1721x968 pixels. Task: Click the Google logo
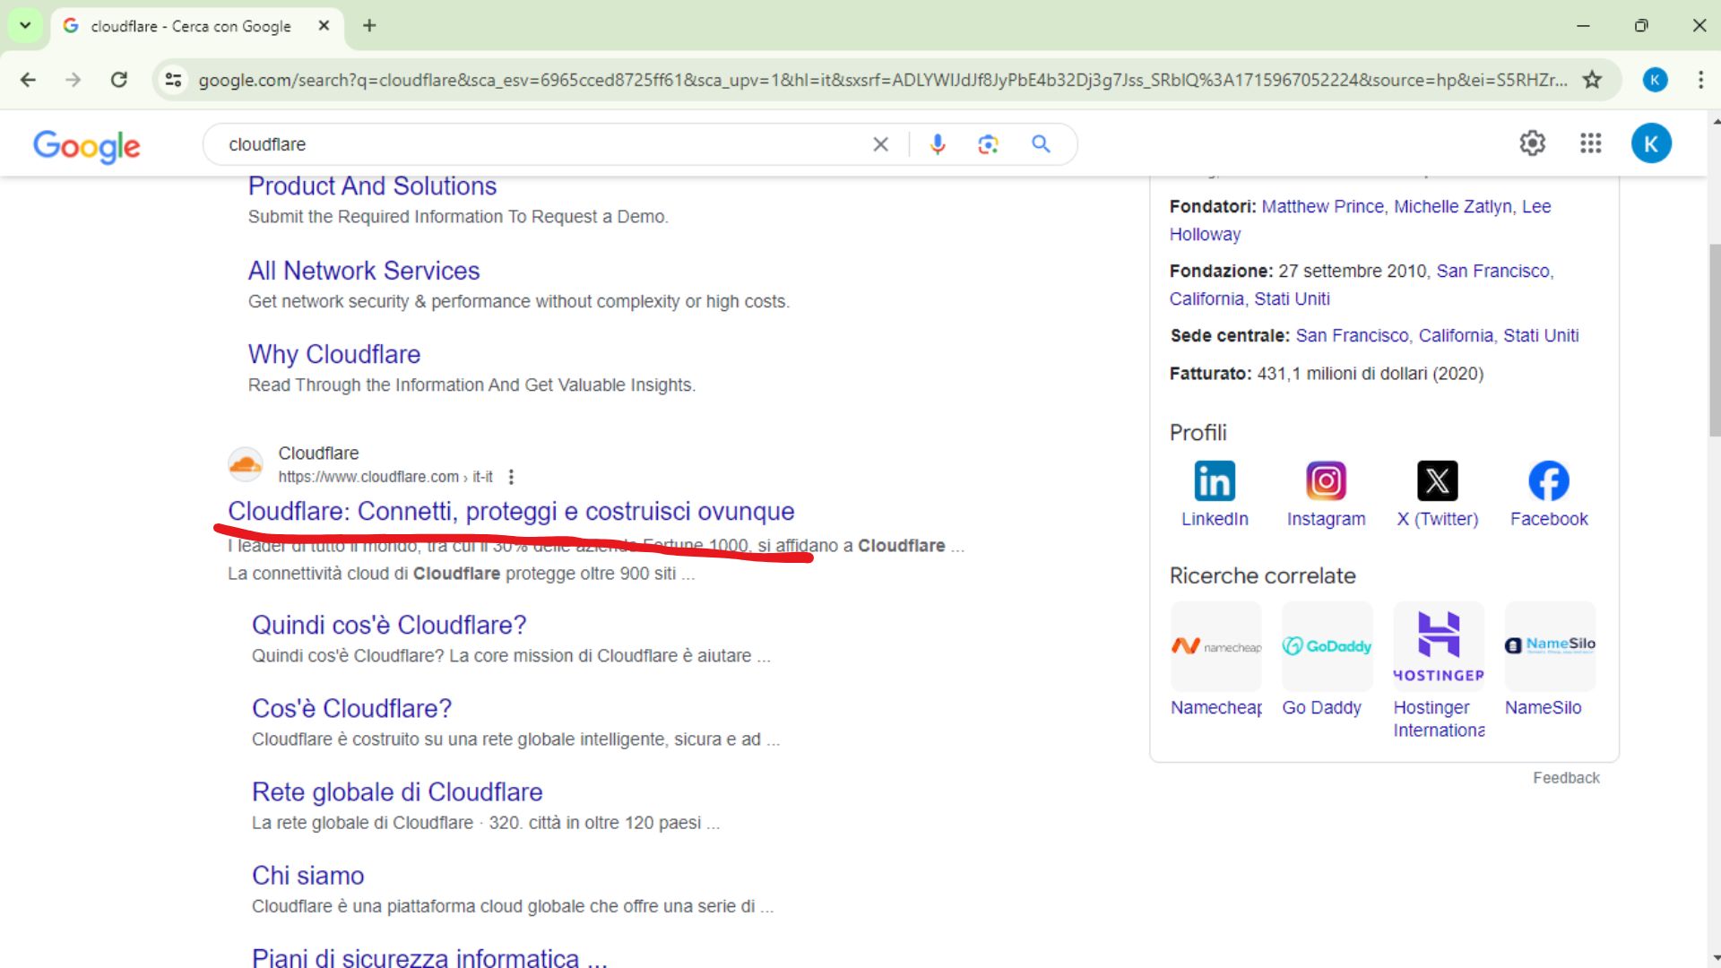(87, 145)
